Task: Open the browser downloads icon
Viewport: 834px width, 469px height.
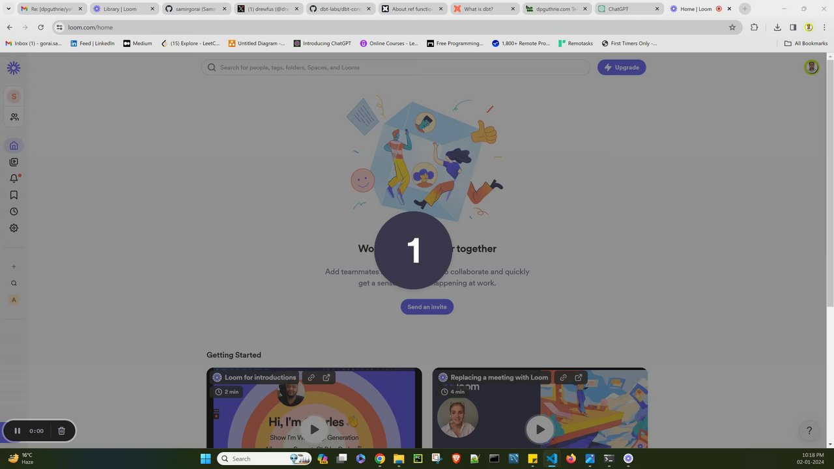Action: (x=777, y=27)
